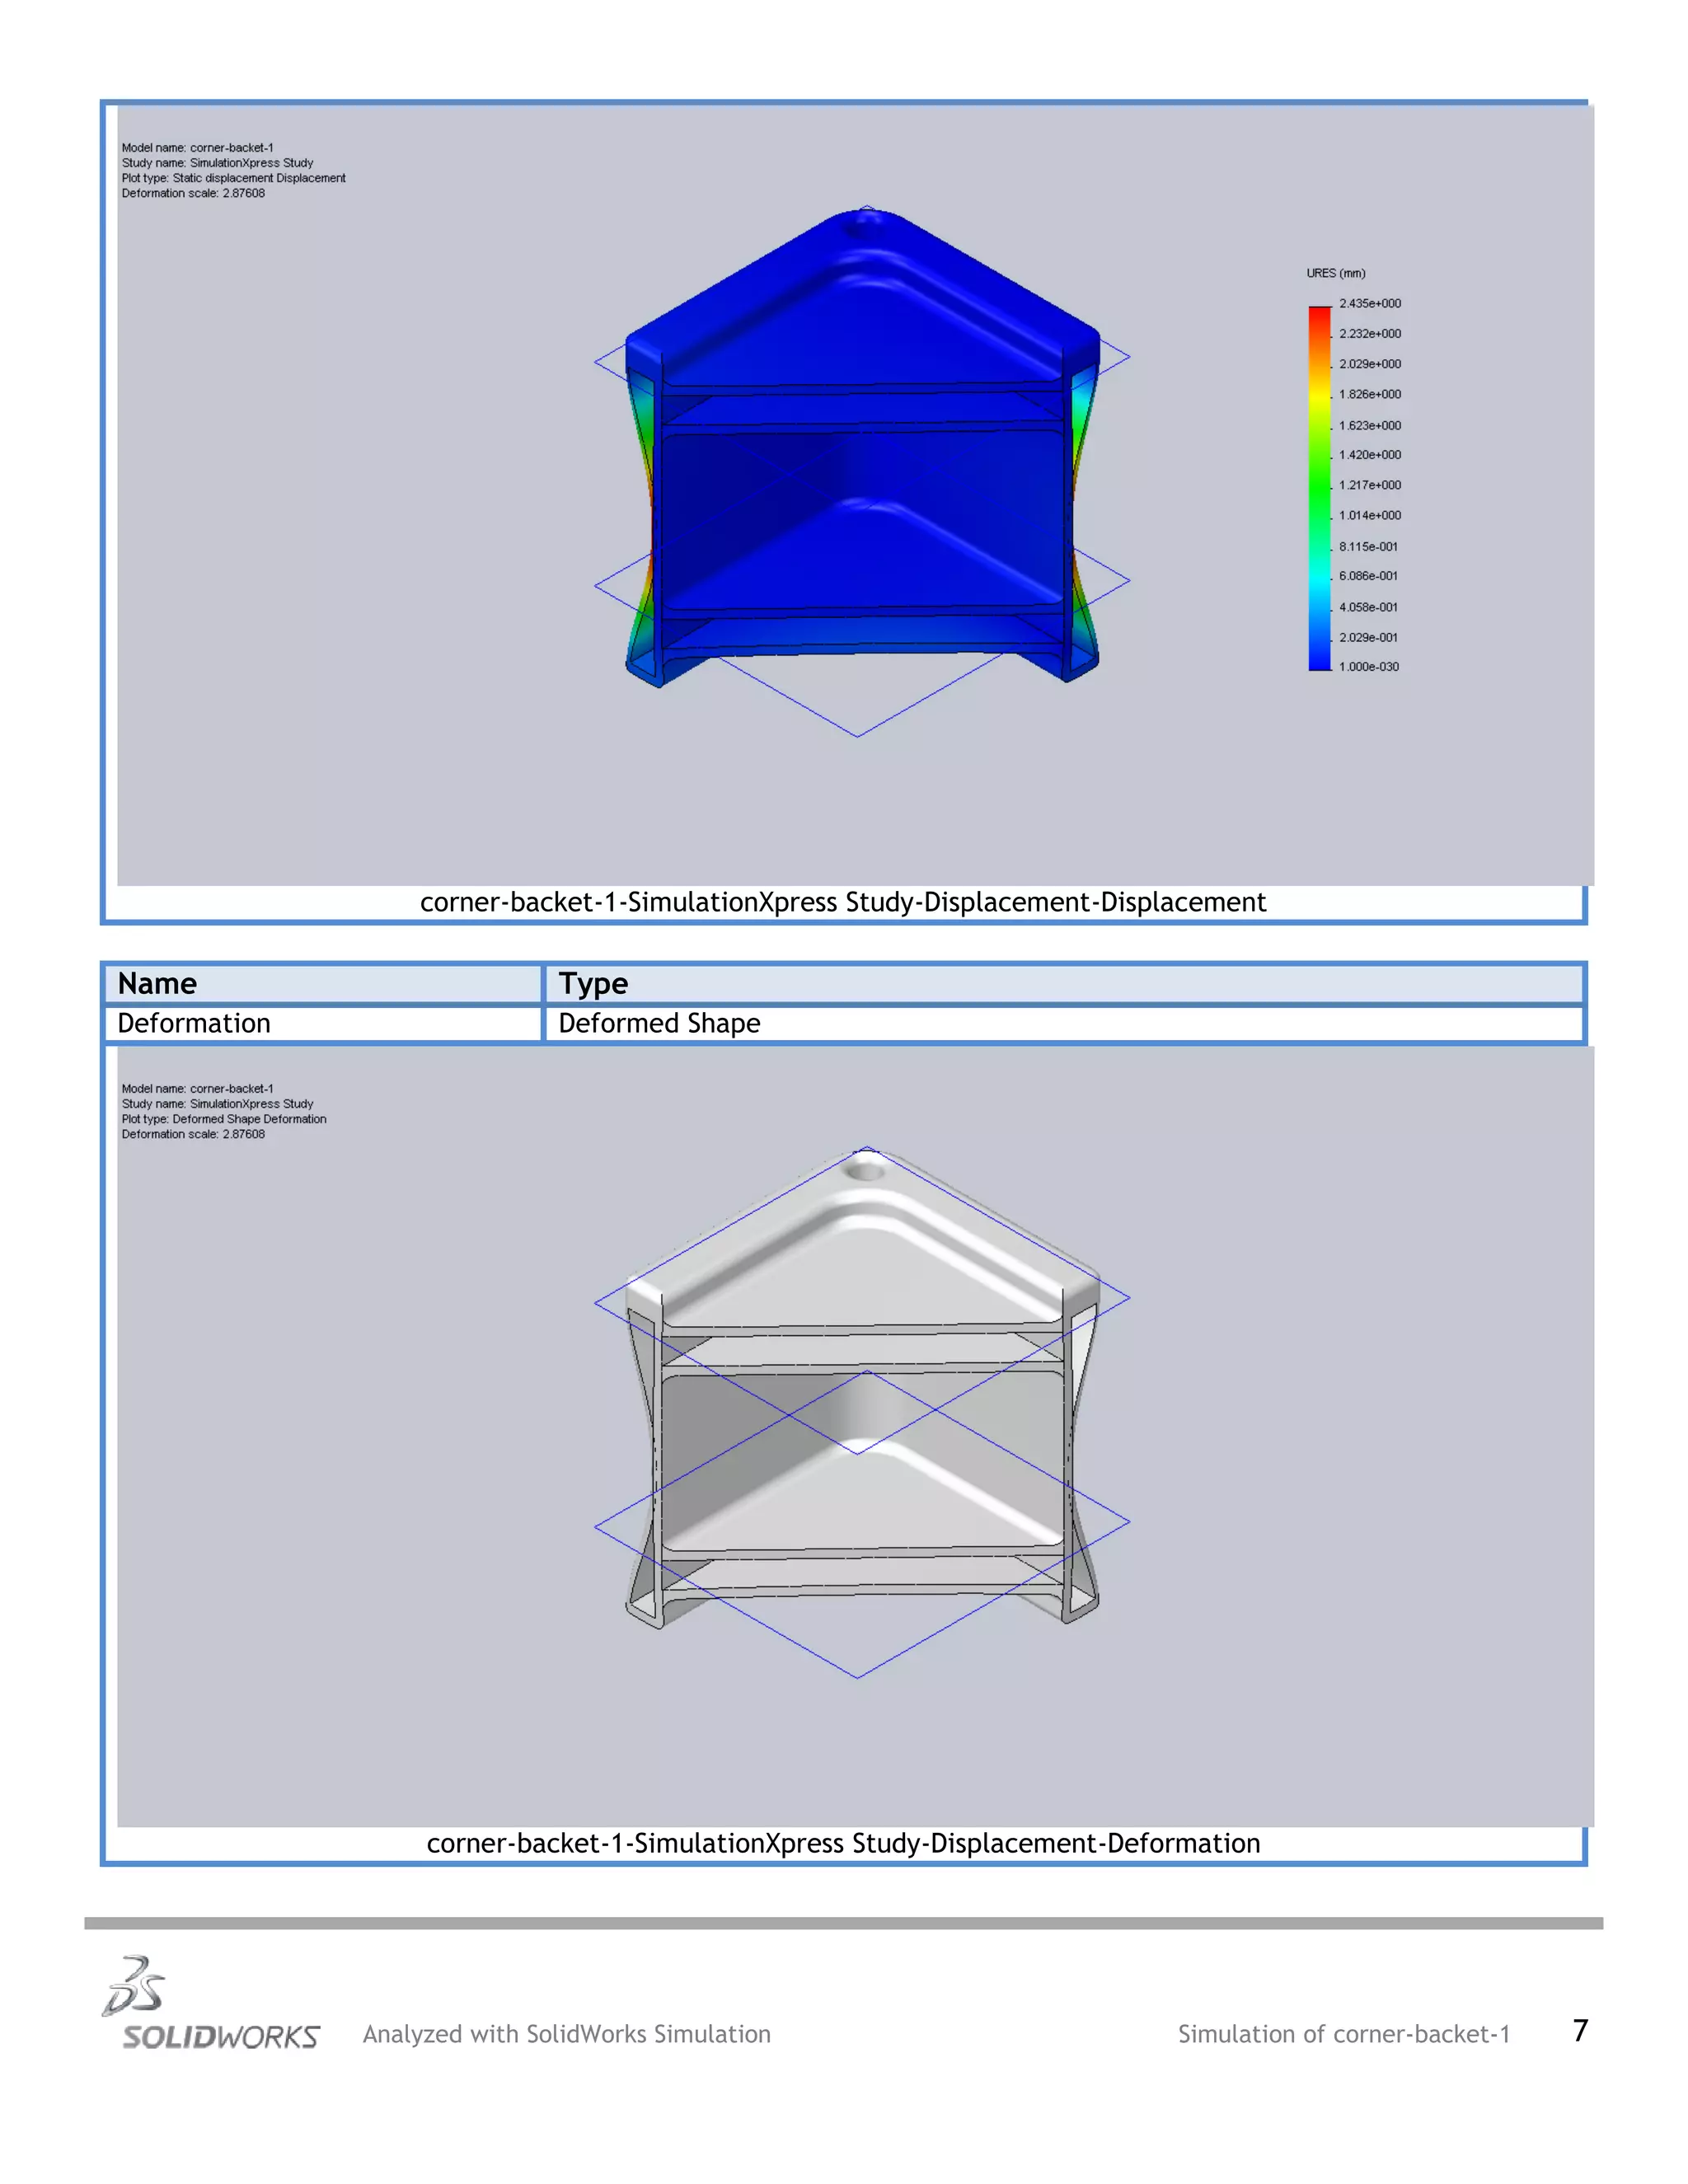This screenshot has height=2184, width=1688.
Task: Click the legend value '1.420e+000'
Action: 1370,455
